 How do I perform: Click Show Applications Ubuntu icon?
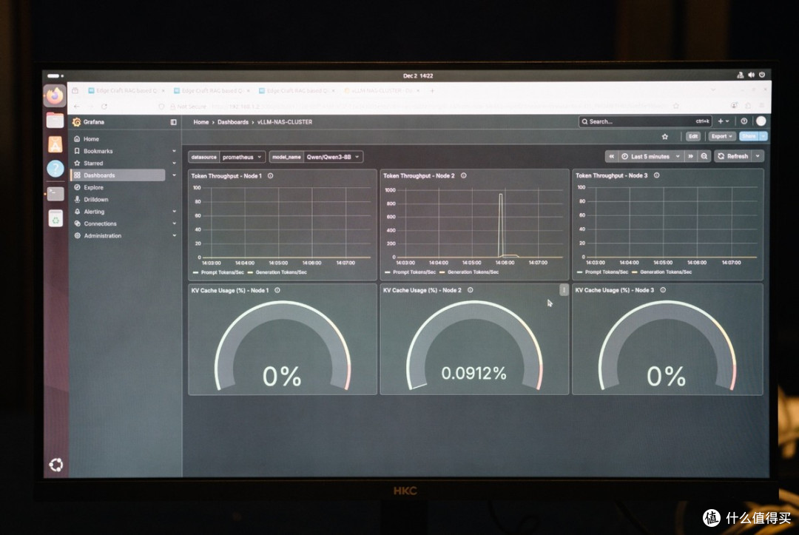click(x=56, y=465)
